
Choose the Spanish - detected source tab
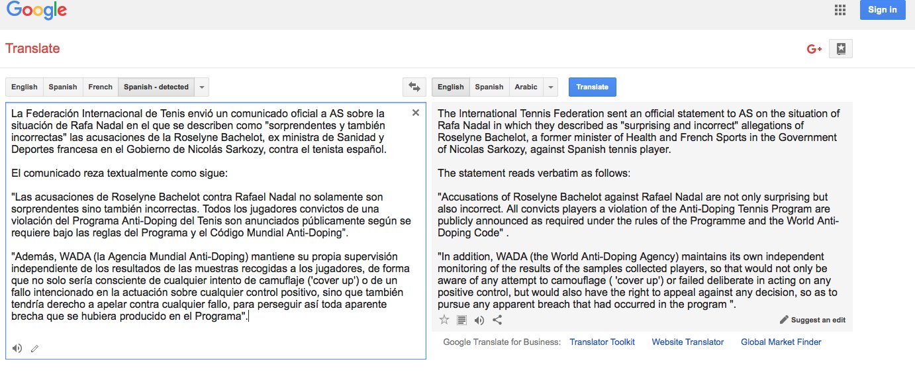(x=156, y=87)
